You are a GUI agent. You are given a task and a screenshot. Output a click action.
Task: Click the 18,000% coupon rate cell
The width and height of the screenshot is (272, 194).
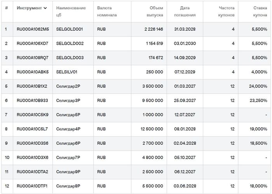click(258, 186)
